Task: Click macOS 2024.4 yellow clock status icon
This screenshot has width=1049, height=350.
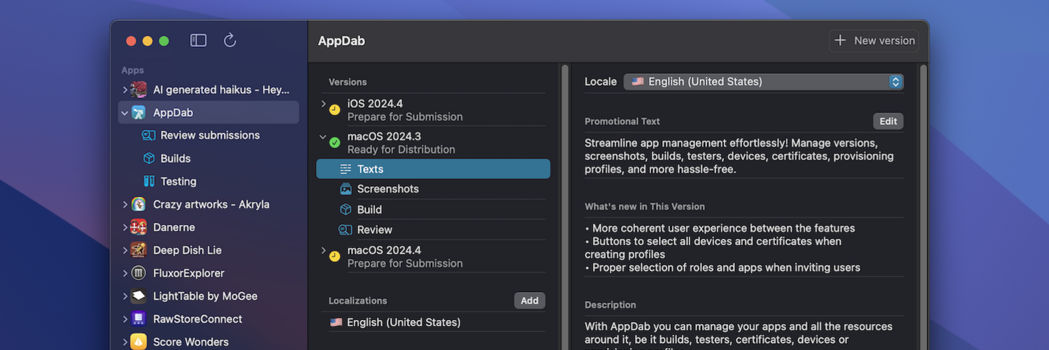Action: [335, 256]
